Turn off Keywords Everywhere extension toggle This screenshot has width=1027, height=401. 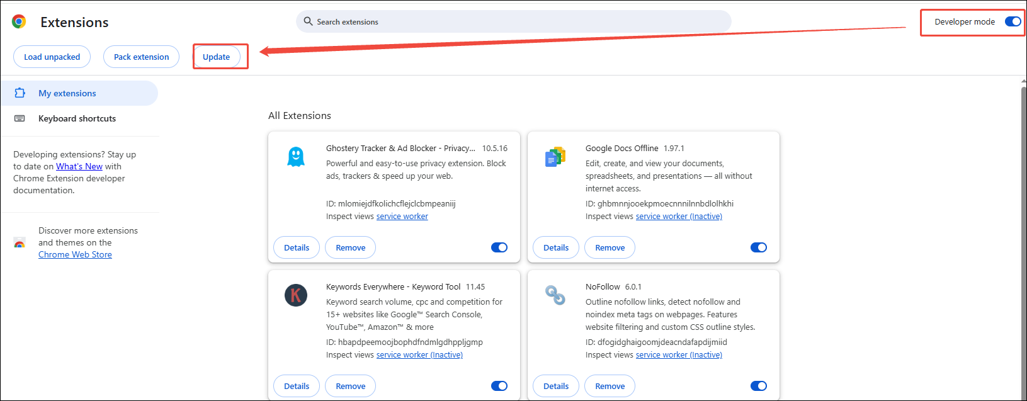[x=499, y=386]
